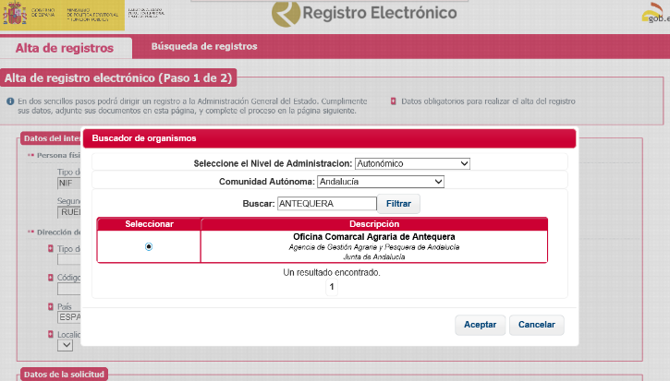Expand the Comunidad Autónoma dropdown
The image size is (670, 381).
pos(380,182)
